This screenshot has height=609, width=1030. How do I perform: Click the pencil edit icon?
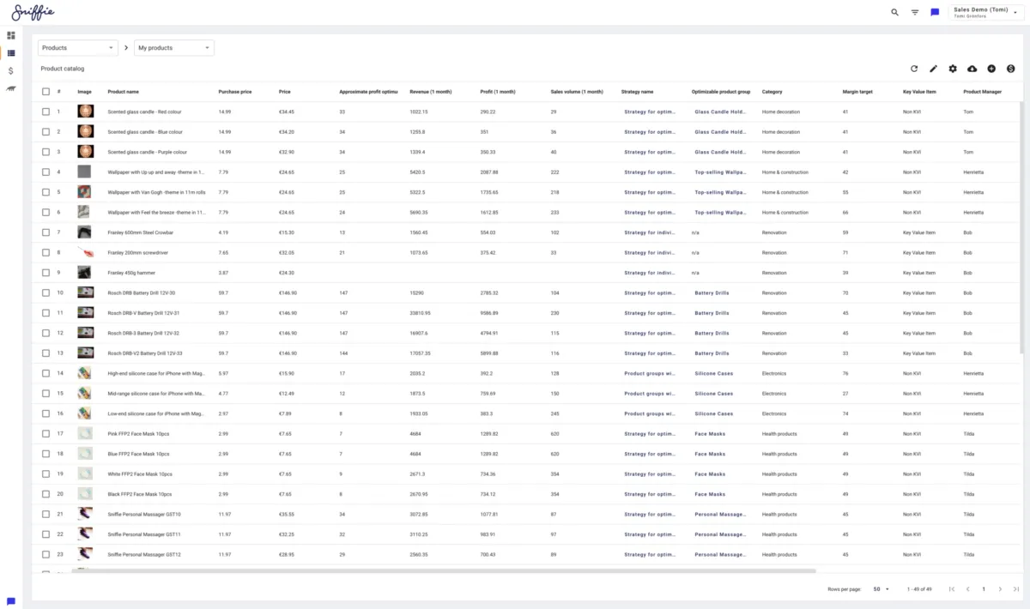[933, 69]
